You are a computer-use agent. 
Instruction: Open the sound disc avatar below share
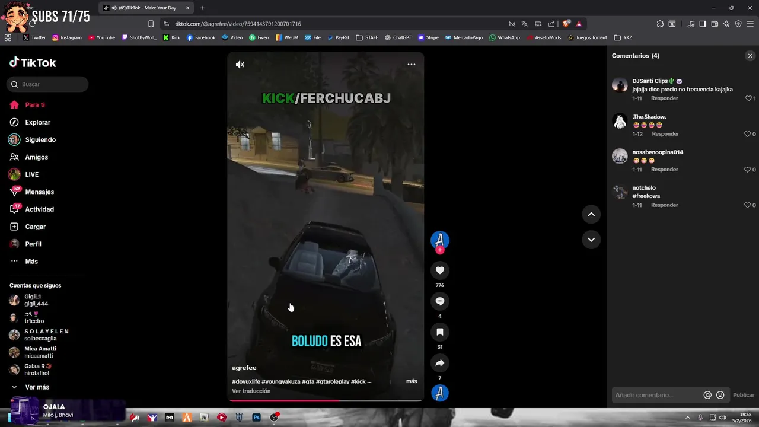click(440, 393)
